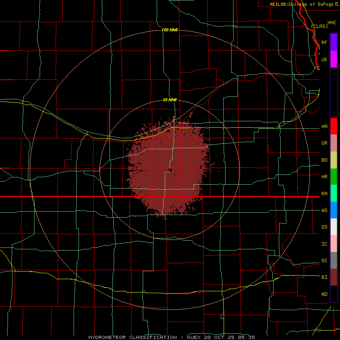Select the BD legend label
This screenshot has width=340, height=340.
[324, 160]
